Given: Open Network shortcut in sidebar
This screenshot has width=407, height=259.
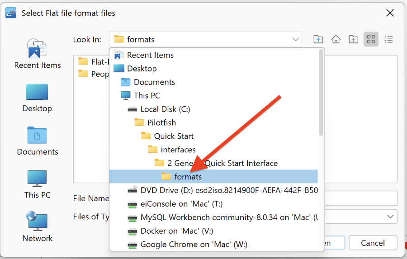Looking at the screenshot, I should tap(38, 226).
